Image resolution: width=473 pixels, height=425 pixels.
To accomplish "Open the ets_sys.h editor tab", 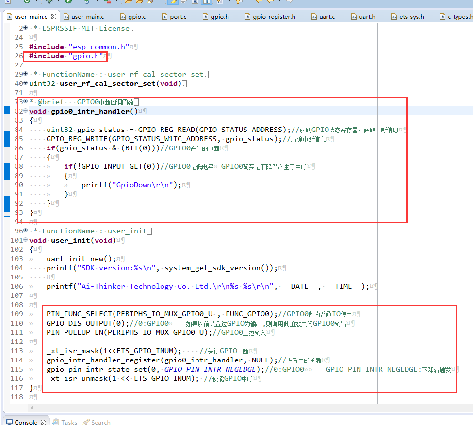I will [408, 17].
